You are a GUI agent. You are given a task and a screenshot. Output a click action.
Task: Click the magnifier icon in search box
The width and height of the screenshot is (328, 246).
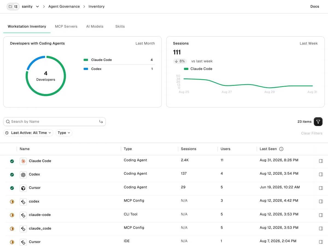(x=8, y=122)
